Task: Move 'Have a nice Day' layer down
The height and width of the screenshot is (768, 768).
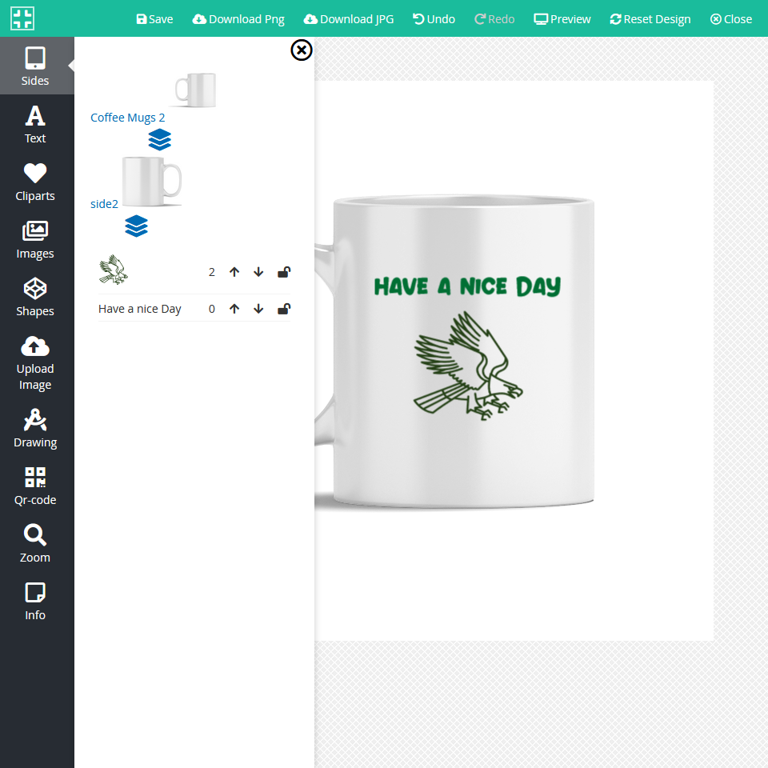Action: (258, 309)
